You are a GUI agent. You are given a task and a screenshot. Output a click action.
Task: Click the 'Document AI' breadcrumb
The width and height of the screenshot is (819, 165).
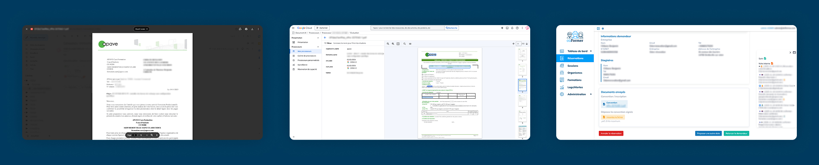tap(301, 33)
